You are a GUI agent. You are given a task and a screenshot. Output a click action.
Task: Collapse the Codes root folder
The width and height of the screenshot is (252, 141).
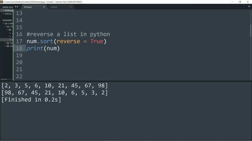tap(3, 23)
